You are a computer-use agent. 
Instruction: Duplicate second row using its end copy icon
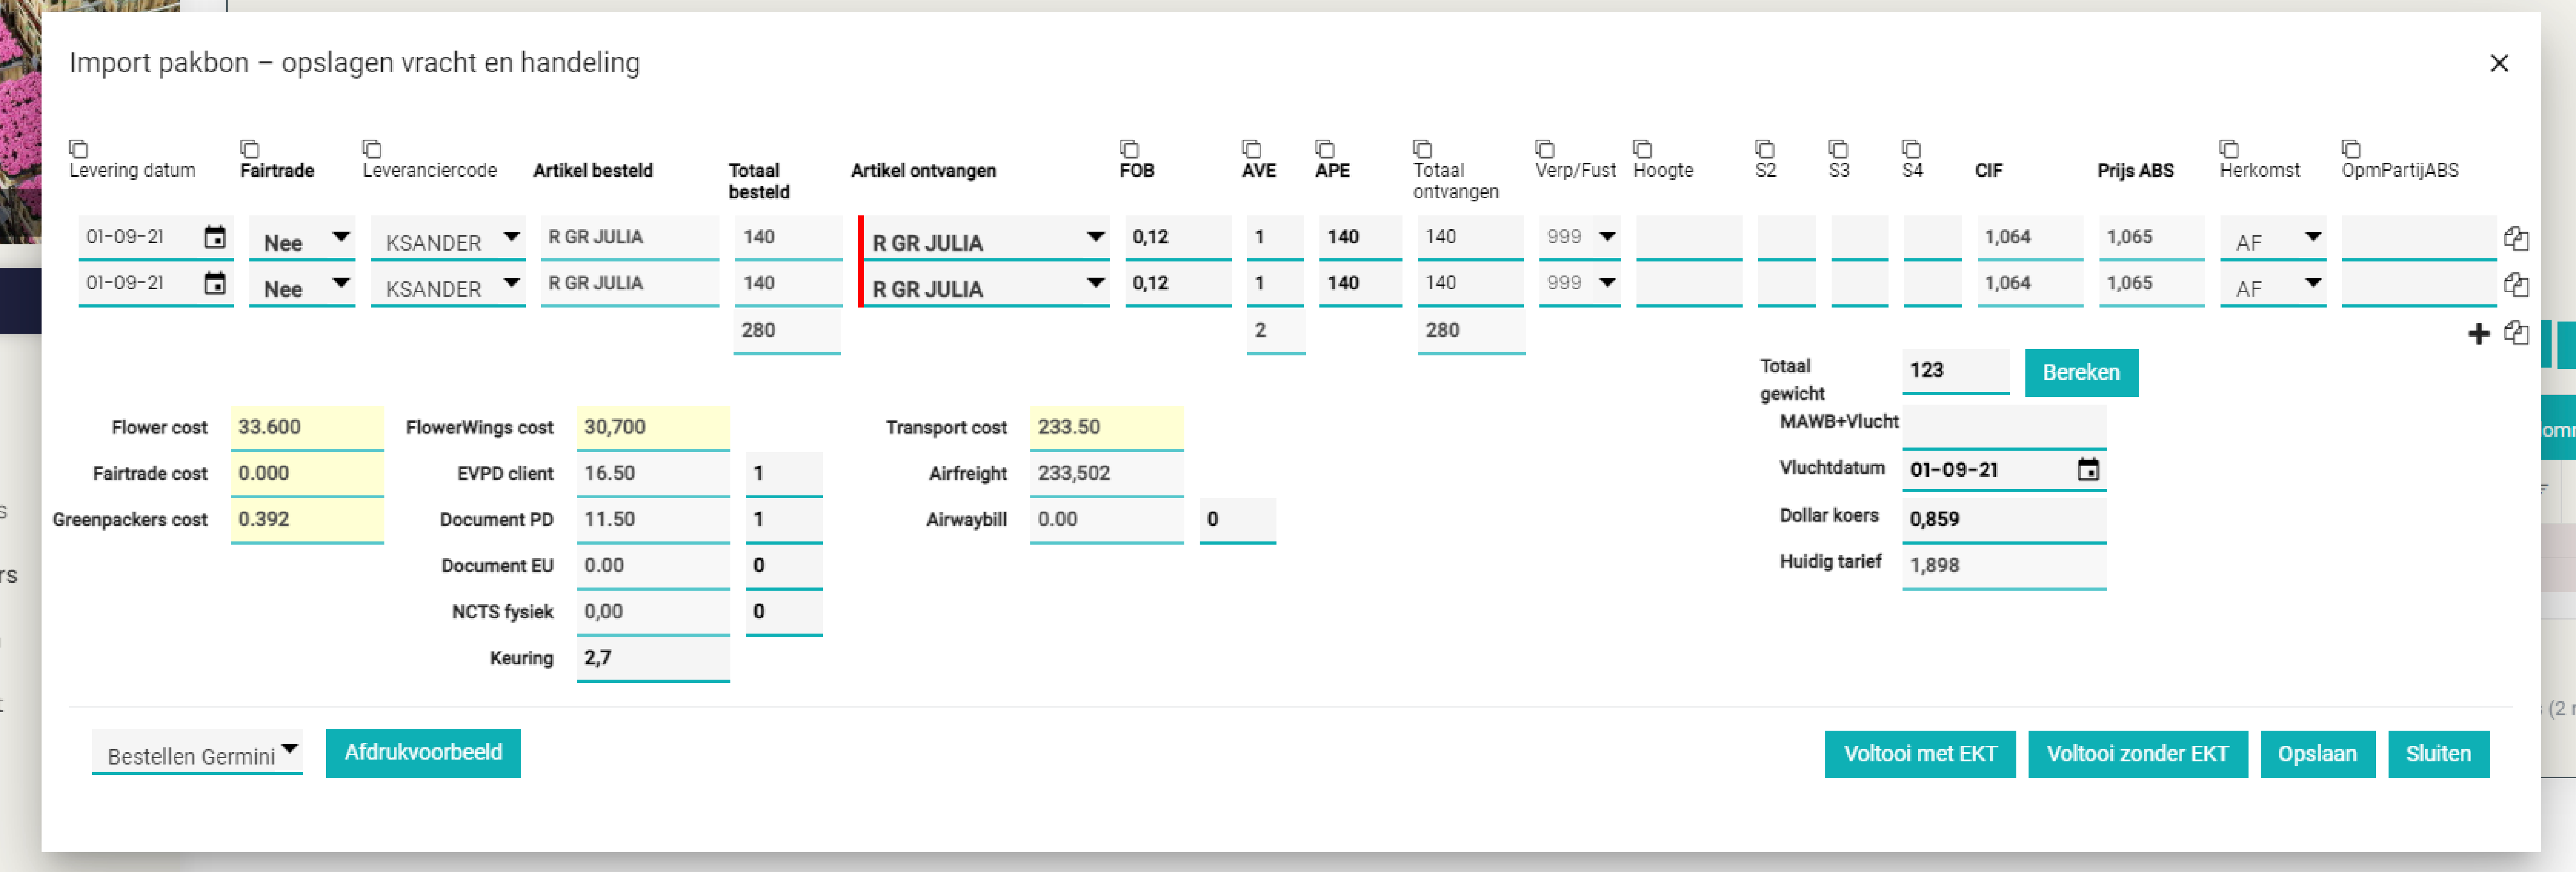point(2516,284)
